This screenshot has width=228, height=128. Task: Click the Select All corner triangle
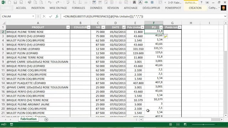tap(4, 23)
